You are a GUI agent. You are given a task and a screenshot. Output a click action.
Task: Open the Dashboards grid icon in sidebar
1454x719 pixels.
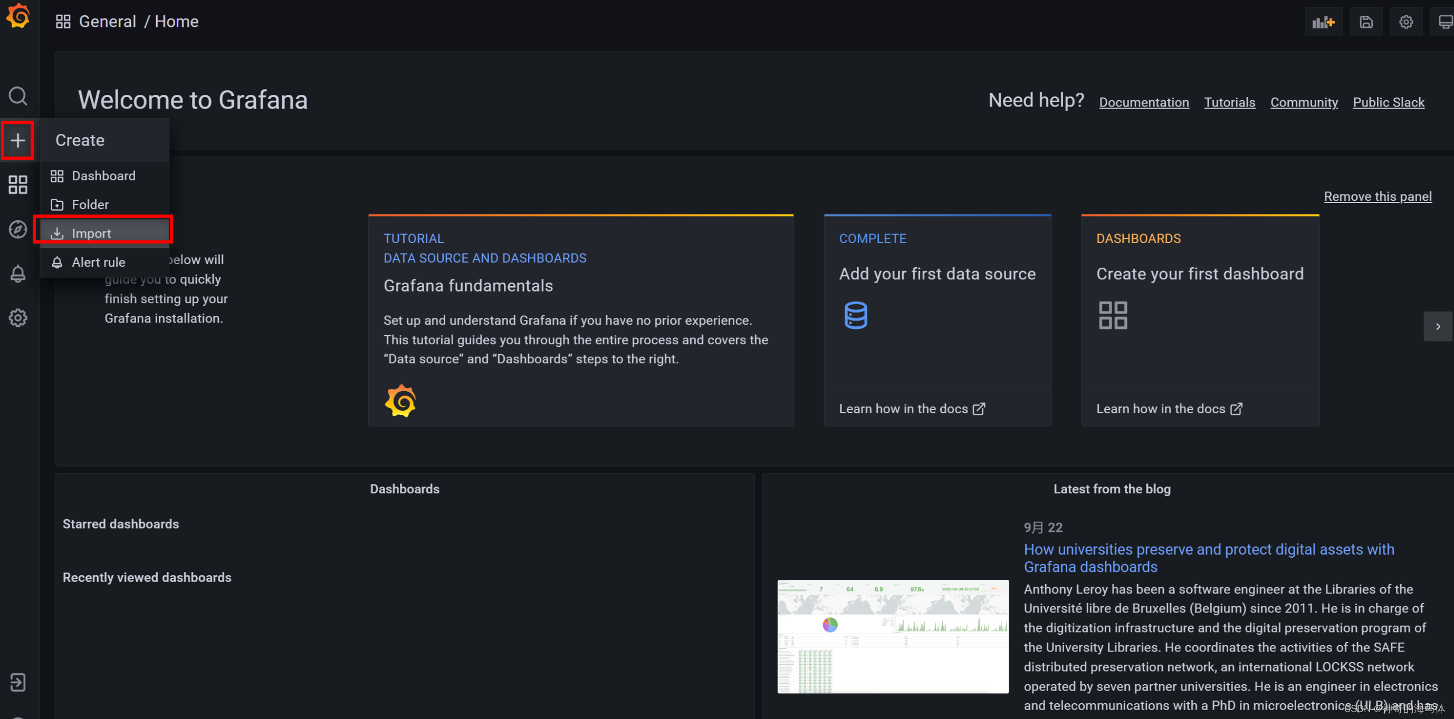(x=18, y=184)
